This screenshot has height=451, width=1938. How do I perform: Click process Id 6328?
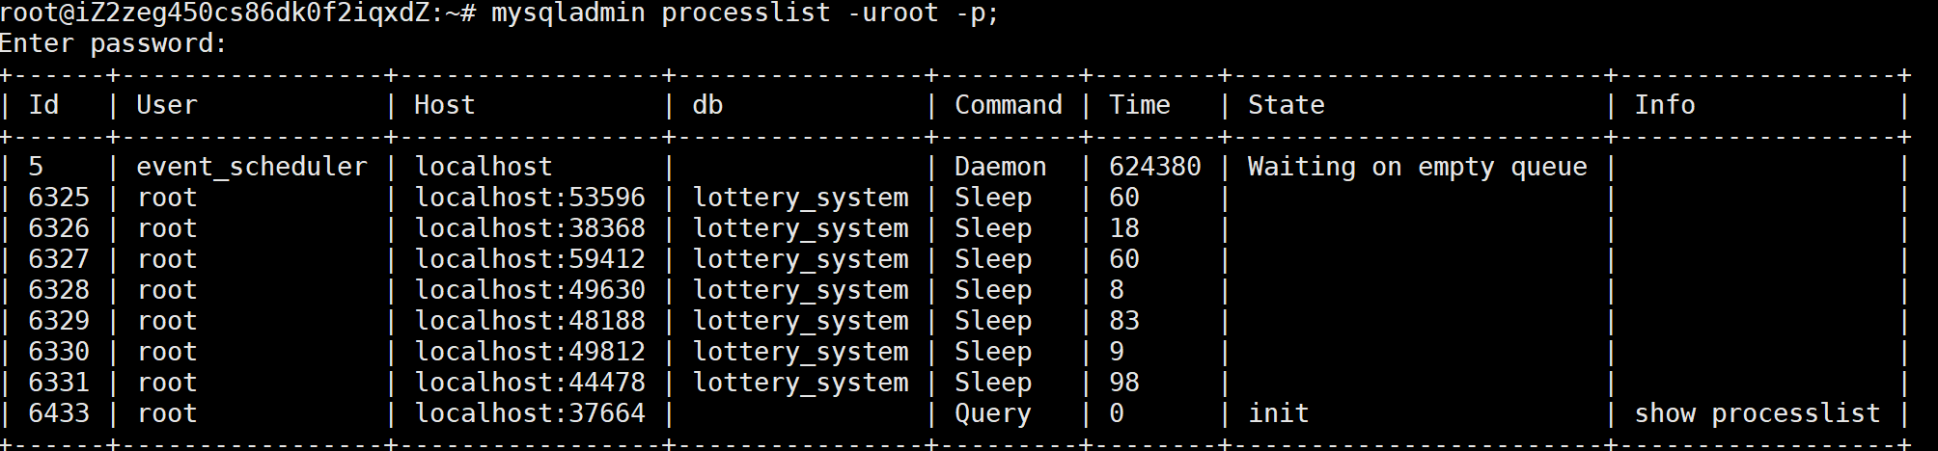pyautogui.click(x=59, y=290)
